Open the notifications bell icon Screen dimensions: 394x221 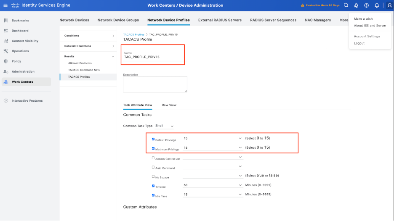pos(377,5)
